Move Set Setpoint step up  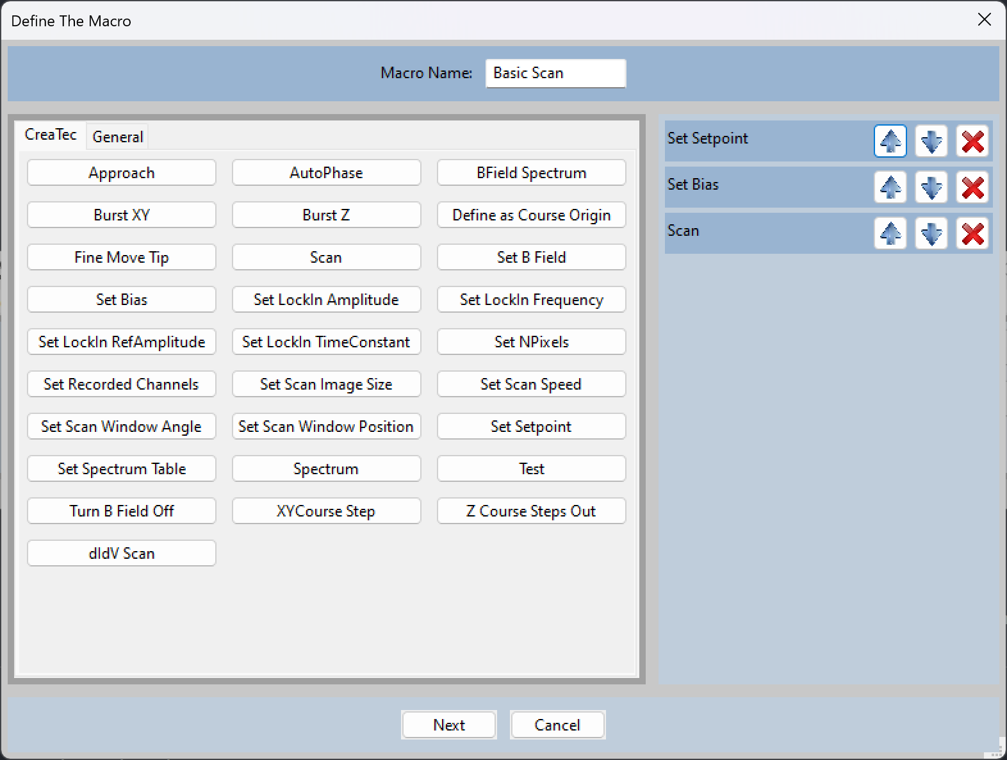(890, 141)
